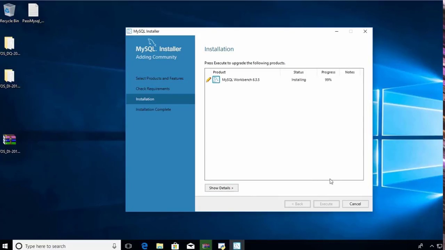Image resolution: width=445 pixels, height=250 pixels.
Task: Select the PassMysql text file icon
Action: tap(33, 13)
